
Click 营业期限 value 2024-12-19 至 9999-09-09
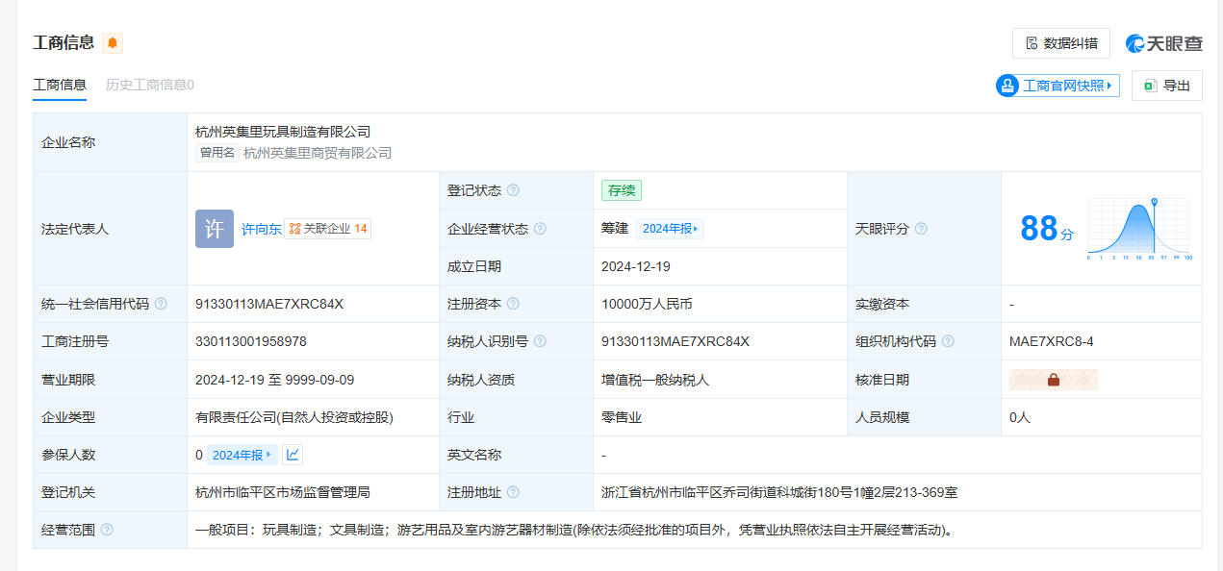(275, 380)
